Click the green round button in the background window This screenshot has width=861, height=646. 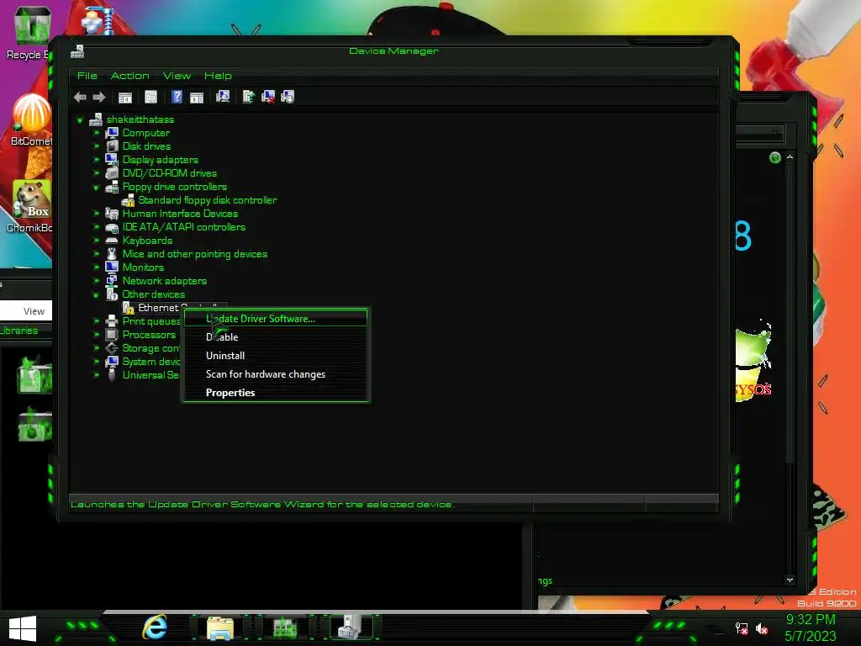(774, 158)
